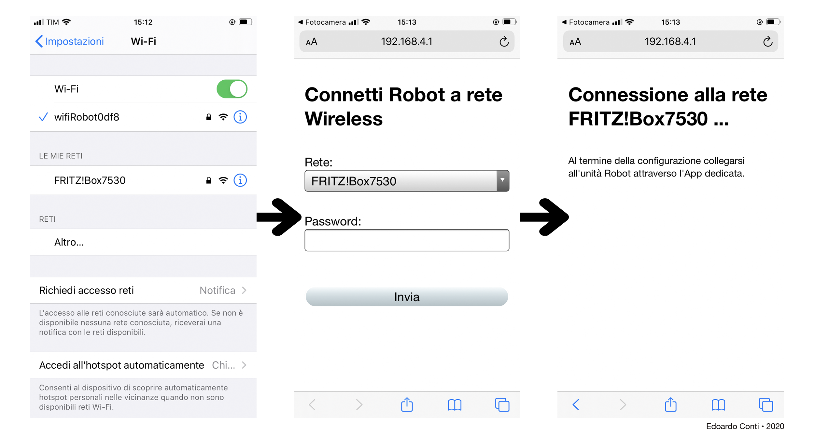Return to Fotocamera app from Connessione page
The width and height of the screenshot is (814, 434).
coord(585,22)
